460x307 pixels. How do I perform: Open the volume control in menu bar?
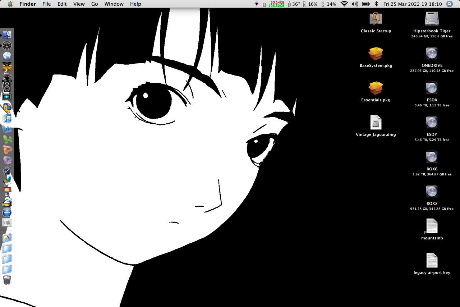(355, 4)
